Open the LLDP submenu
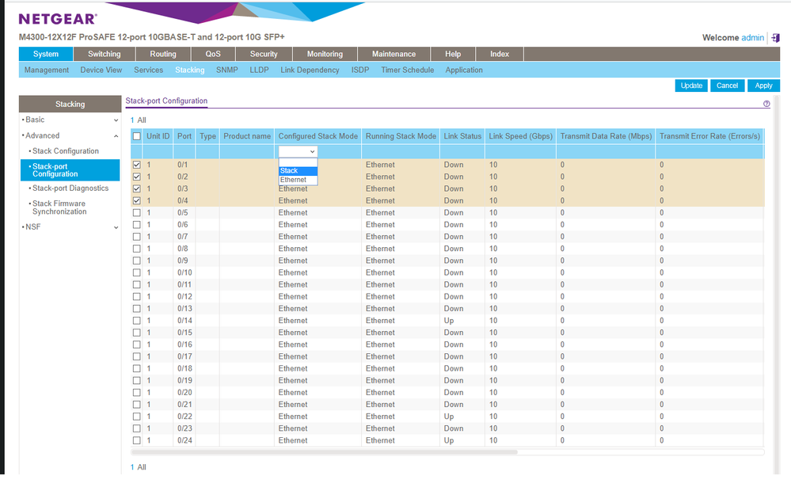This screenshot has width=791, height=491. (x=259, y=70)
